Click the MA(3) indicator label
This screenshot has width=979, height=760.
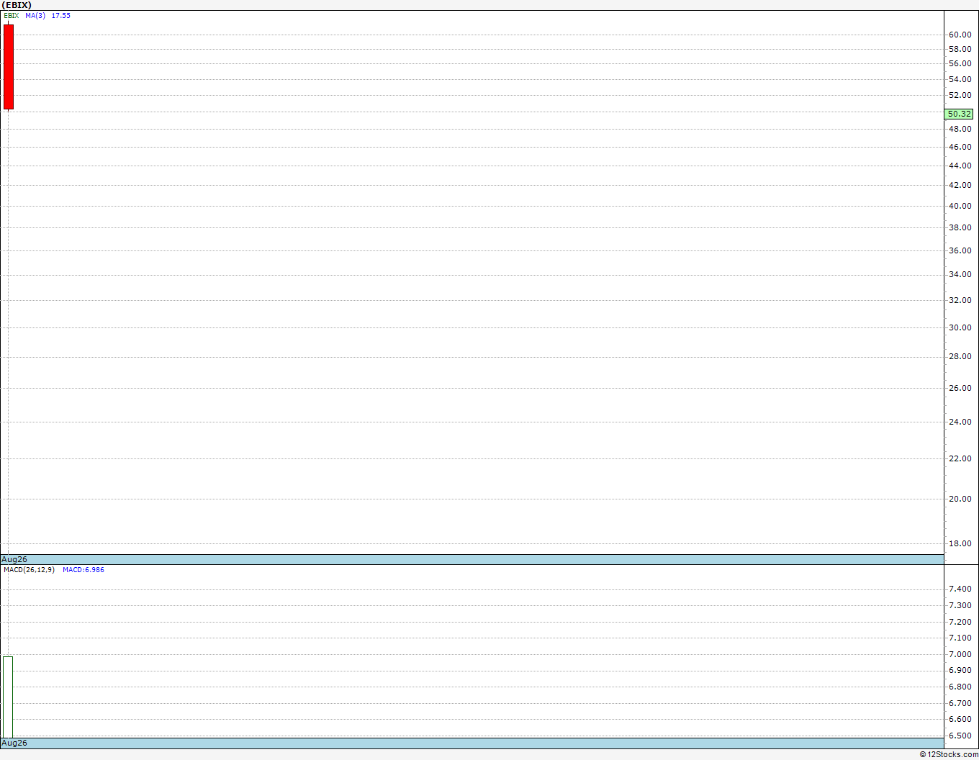[x=35, y=15]
